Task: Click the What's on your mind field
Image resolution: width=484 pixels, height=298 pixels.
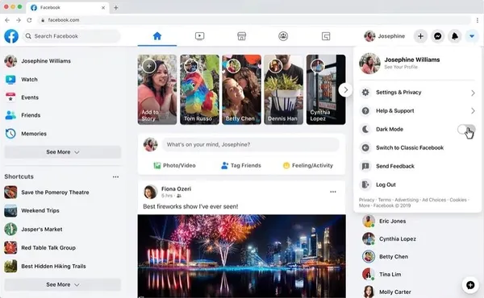Action: click(250, 144)
